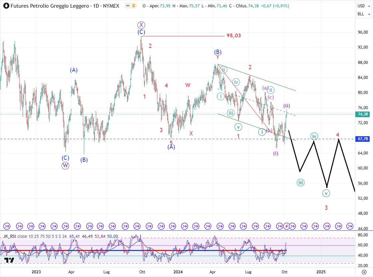Screen dimensions: 373x277
Task: Select the purple (i) wave label
Action: pyautogui.click(x=276, y=153)
